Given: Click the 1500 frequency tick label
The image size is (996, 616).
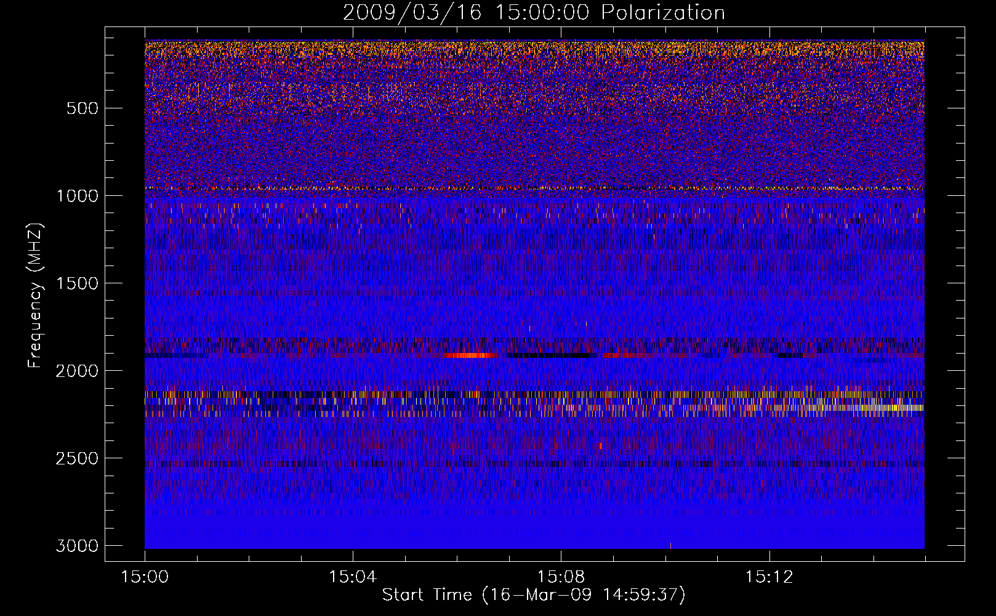Looking at the screenshot, I should (x=77, y=283).
